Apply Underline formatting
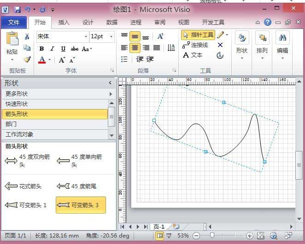Screen dimensions: 305x244 click(63, 49)
